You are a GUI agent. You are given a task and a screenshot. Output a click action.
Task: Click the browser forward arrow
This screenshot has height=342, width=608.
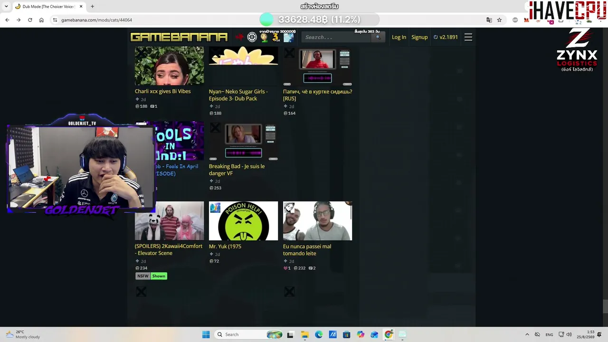coord(19,20)
